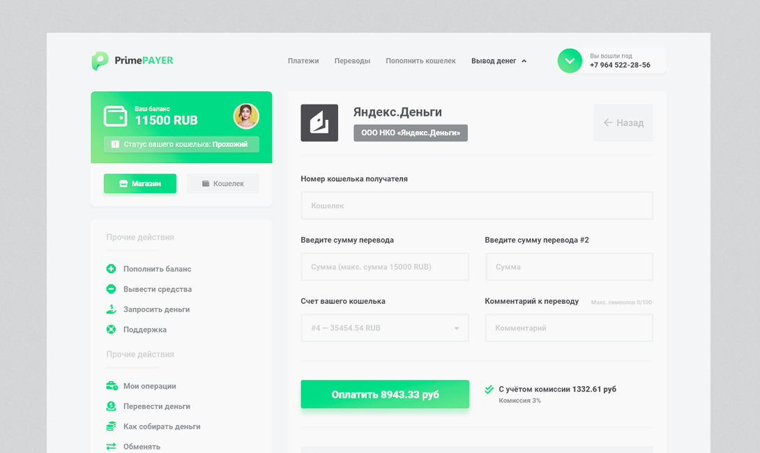760x453 pixels.
Task: Switch to the Кошелек tab
Action: (x=223, y=183)
